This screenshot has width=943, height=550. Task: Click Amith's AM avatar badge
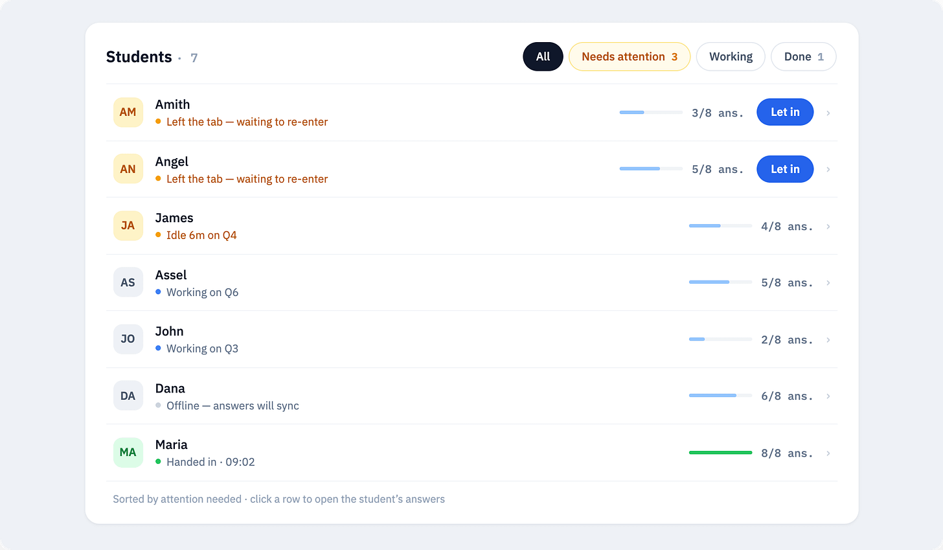(128, 112)
